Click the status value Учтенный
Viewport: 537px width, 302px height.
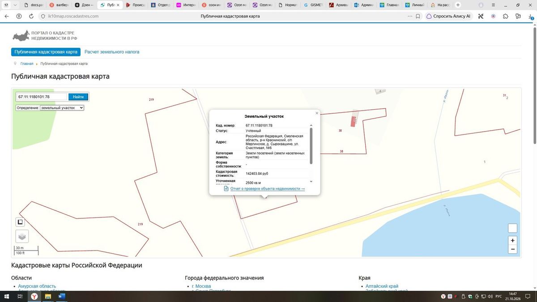[x=253, y=131]
